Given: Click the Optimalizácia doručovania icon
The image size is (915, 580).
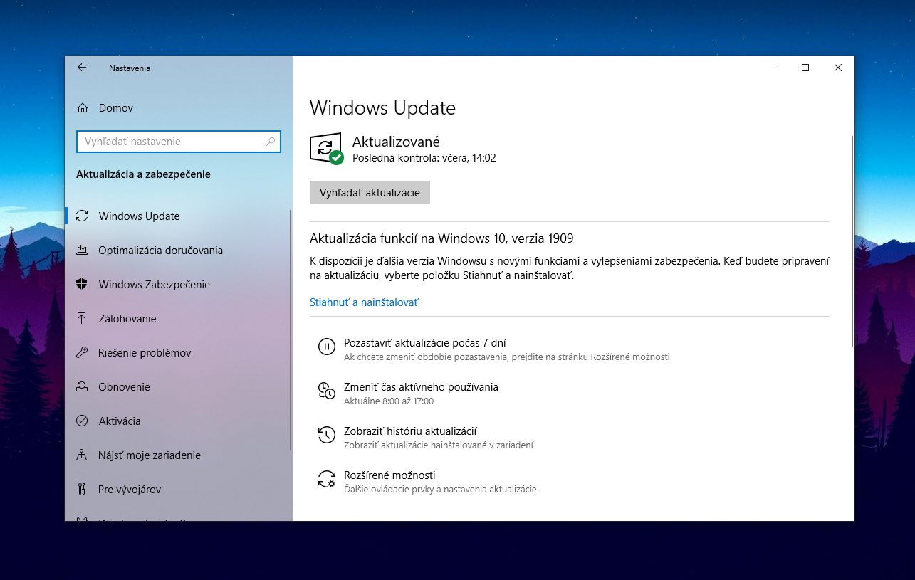Looking at the screenshot, I should 82,250.
